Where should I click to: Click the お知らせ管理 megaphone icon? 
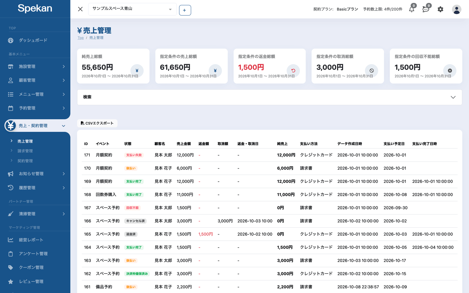[x=11, y=174]
